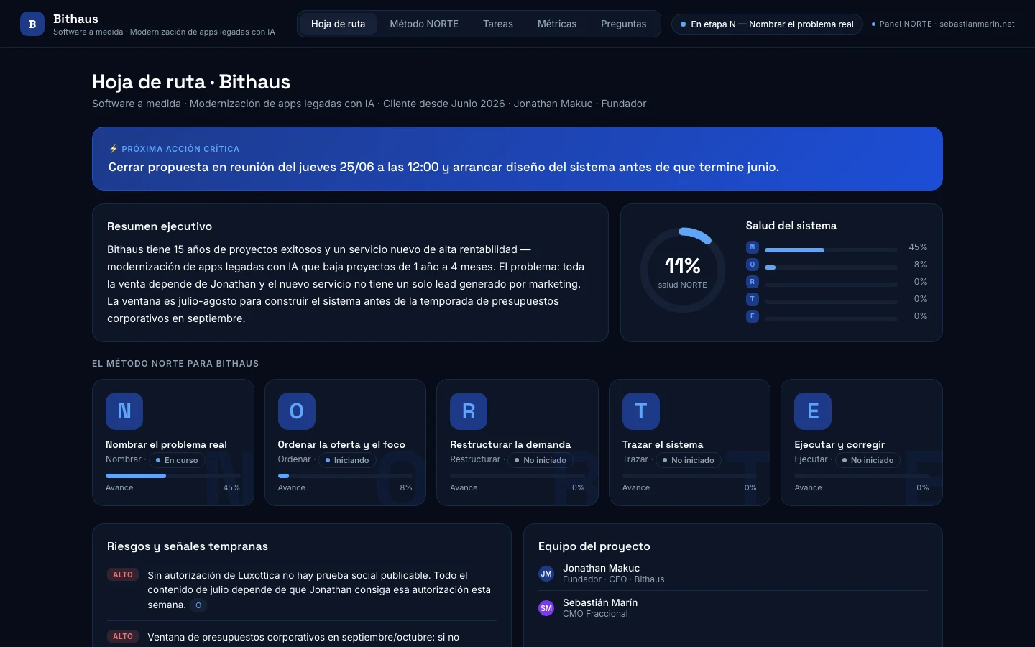Image resolution: width=1035 pixels, height=647 pixels.
Task: Click 'No iniciado' badge on Restructurar card
Action: [540, 460]
